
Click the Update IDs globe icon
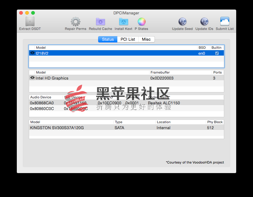204,22
